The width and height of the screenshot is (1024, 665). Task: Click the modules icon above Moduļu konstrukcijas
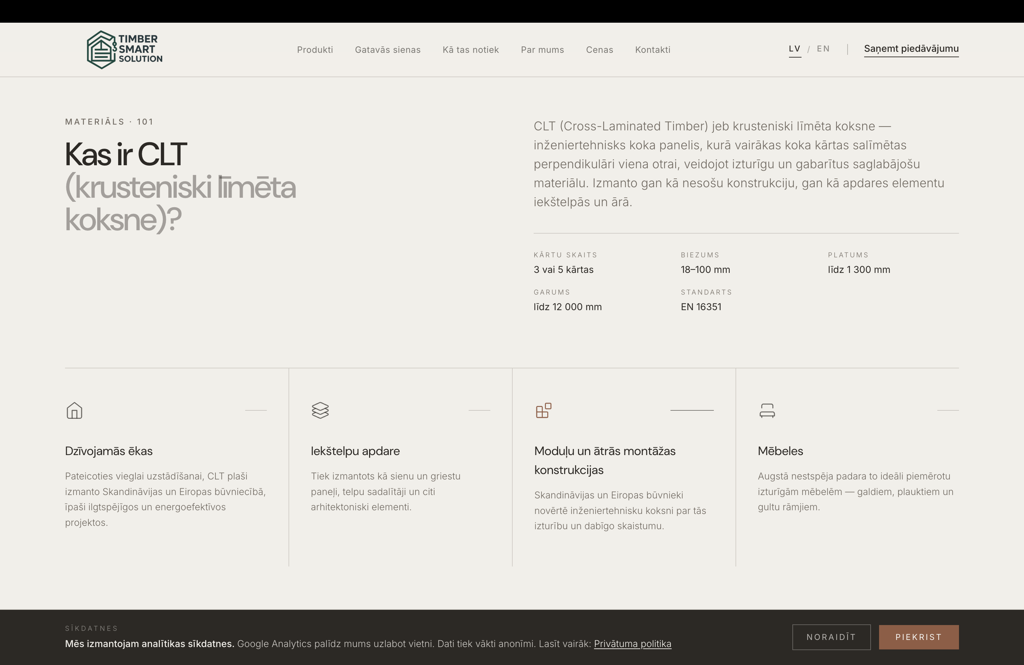click(x=543, y=410)
